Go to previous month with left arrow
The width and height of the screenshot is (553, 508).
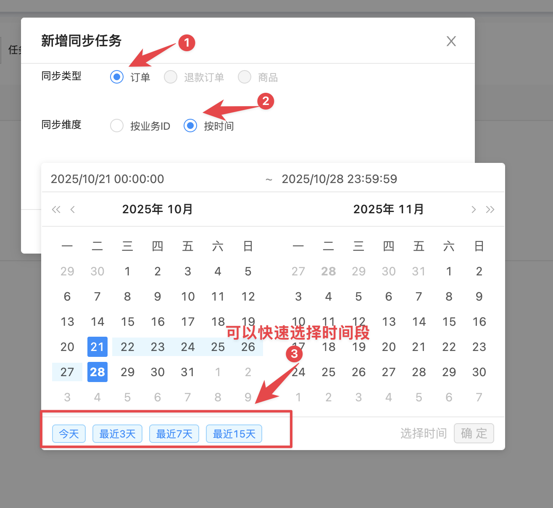[x=73, y=209]
